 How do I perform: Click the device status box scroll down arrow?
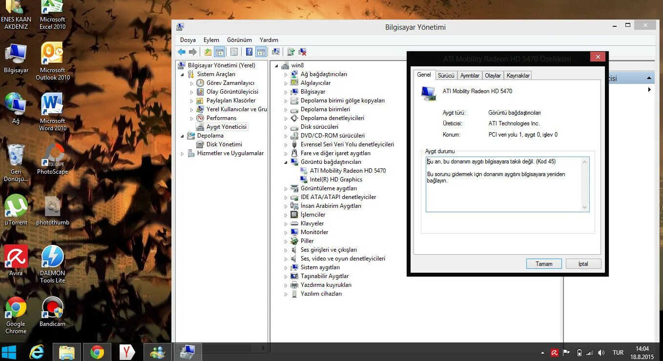585,207
